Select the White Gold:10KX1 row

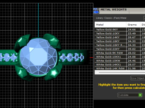point(120,57)
